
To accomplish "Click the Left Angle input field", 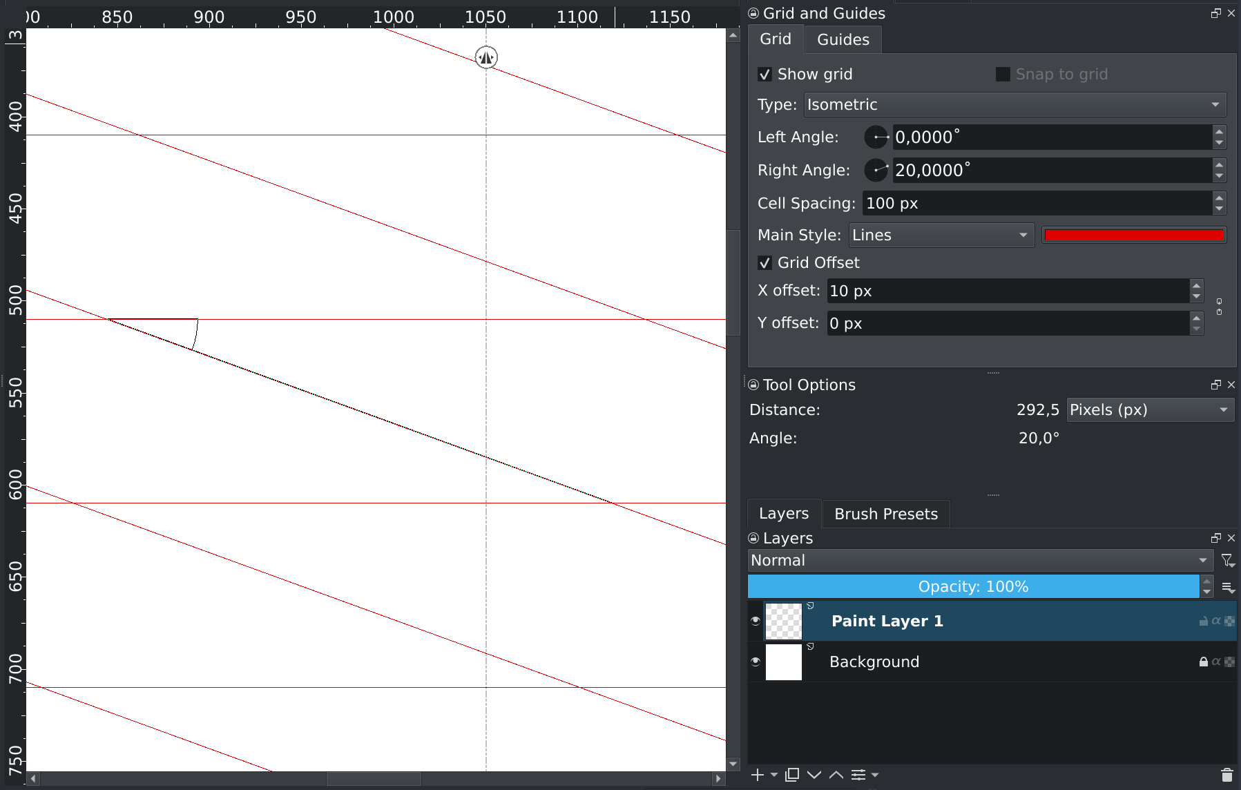I will (x=1052, y=137).
